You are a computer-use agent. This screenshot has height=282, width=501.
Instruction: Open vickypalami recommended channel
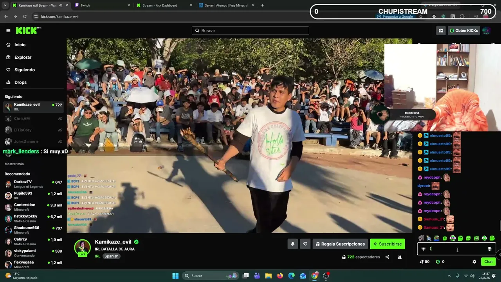pyautogui.click(x=33, y=253)
